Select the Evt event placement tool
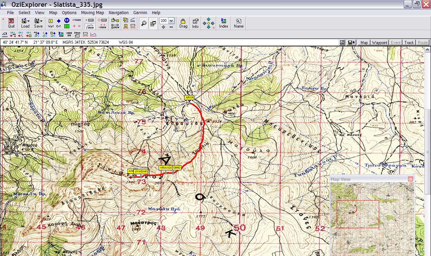Viewport: 431px width, 256px height. pyautogui.click(x=59, y=23)
